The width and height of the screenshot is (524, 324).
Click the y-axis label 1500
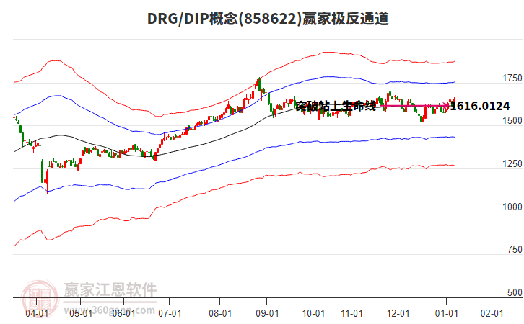512,121
